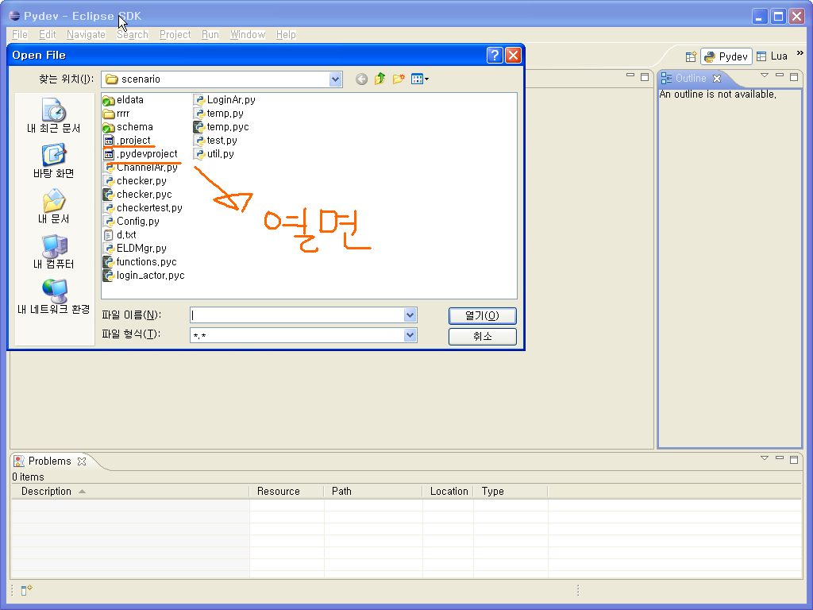Click the 열기(O) open button
The image size is (813, 610).
coord(482,315)
